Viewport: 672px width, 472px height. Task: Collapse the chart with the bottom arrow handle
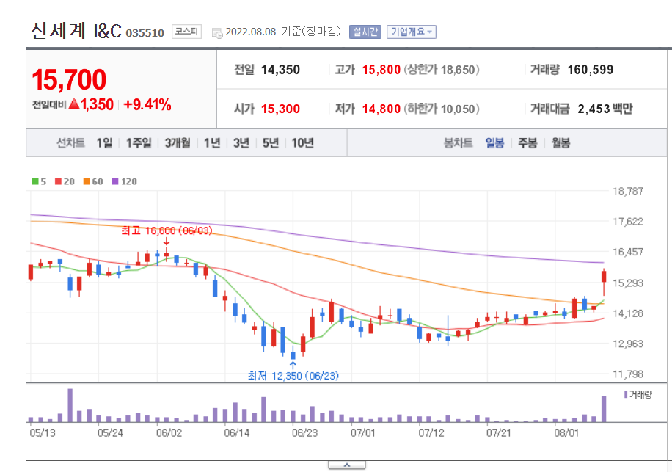click(x=347, y=465)
